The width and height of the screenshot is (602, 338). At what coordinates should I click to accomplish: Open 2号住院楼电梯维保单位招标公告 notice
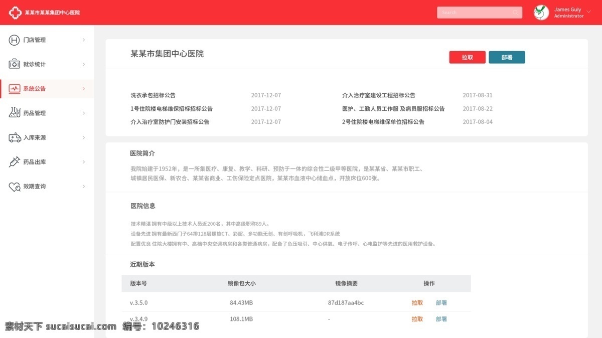(383, 122)
